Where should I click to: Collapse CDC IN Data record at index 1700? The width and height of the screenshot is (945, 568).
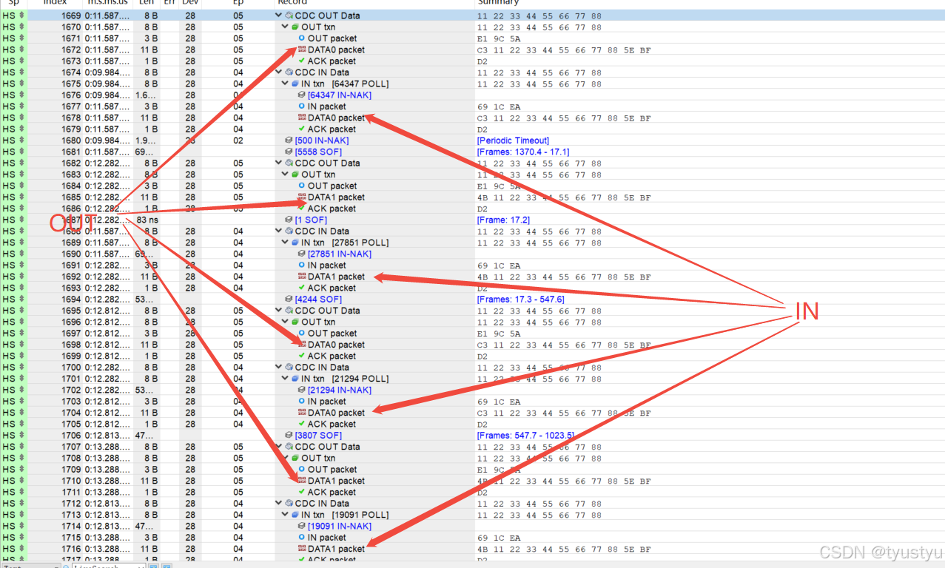pos(279,368)
